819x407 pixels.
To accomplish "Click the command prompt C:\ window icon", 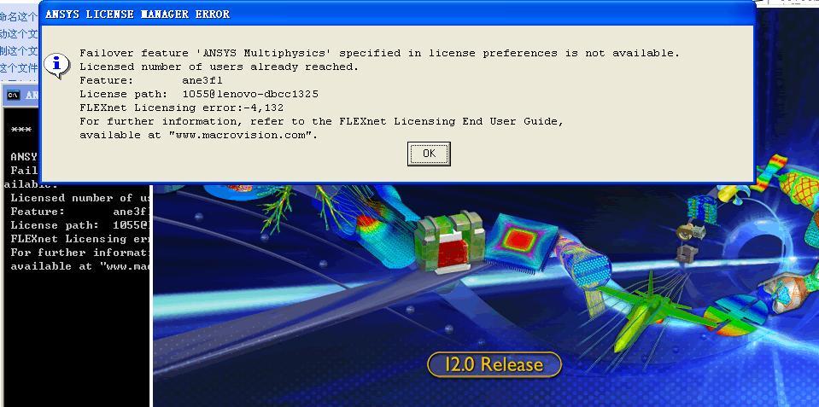I will coord(13,95).
